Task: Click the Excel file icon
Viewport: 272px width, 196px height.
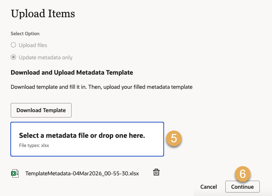Action: 15,173
